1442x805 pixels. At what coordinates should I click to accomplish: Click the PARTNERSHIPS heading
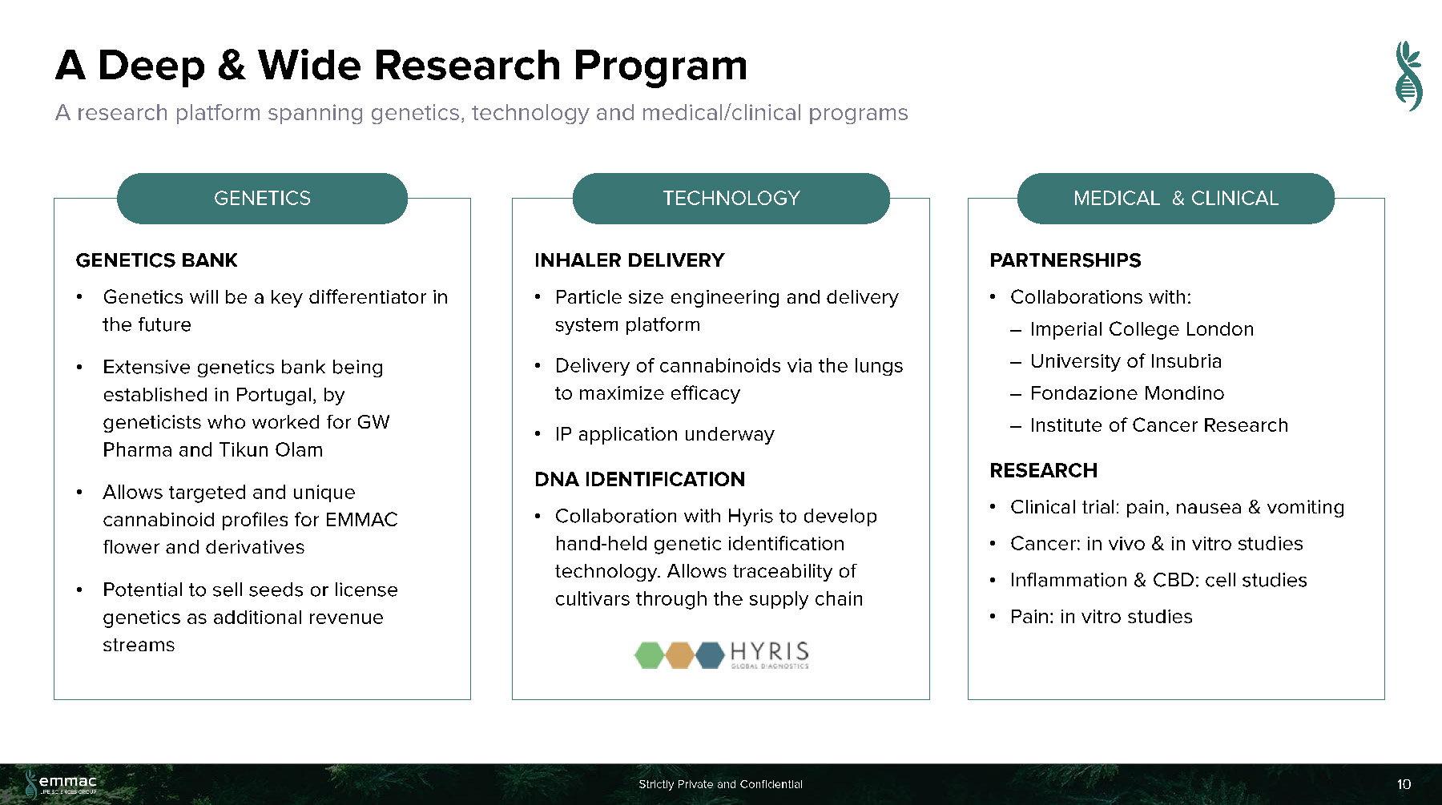pos(1065,260)
